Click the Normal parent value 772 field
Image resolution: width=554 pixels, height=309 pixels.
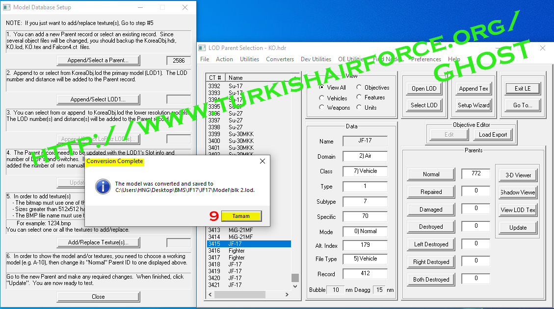tap(476, 173)
